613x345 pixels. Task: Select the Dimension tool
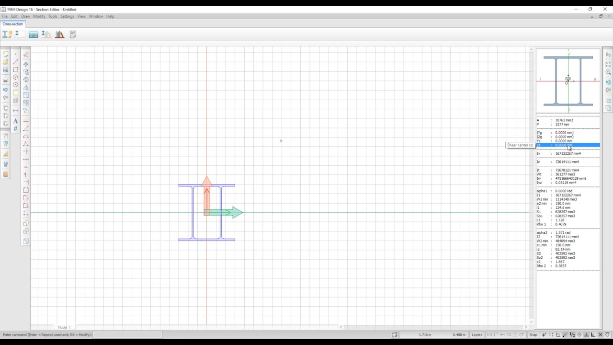point(15,111)
